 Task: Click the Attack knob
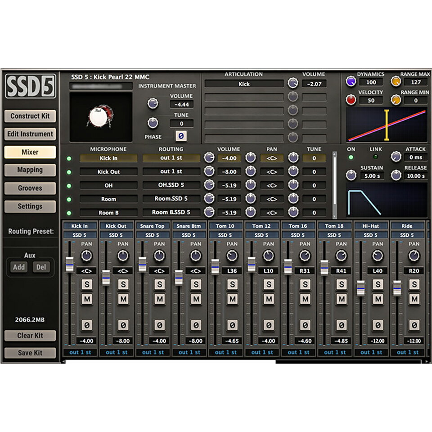click(x=396, y=157)
